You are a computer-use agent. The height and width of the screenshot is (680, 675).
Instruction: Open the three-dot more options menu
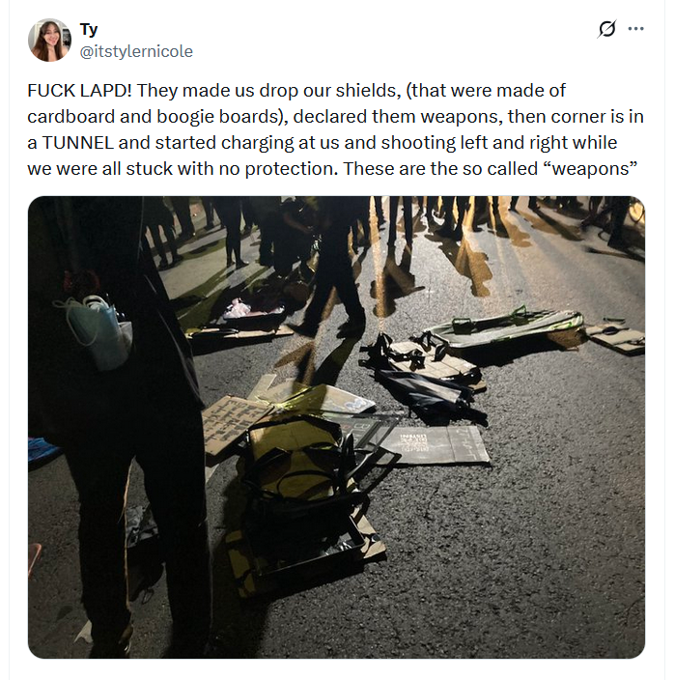point(635,29)
